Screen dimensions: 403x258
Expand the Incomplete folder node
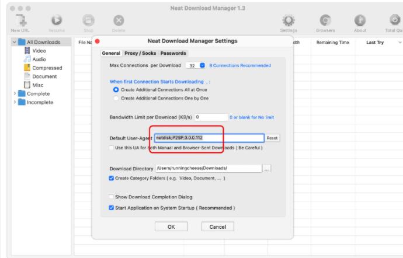pyautogui.click(x=15, y=102)
